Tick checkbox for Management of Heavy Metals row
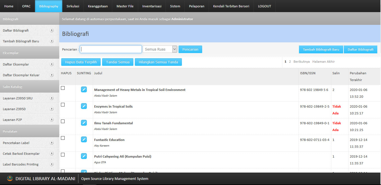Image resolution: width=381 pixels, height=185 pixels. 63,88
